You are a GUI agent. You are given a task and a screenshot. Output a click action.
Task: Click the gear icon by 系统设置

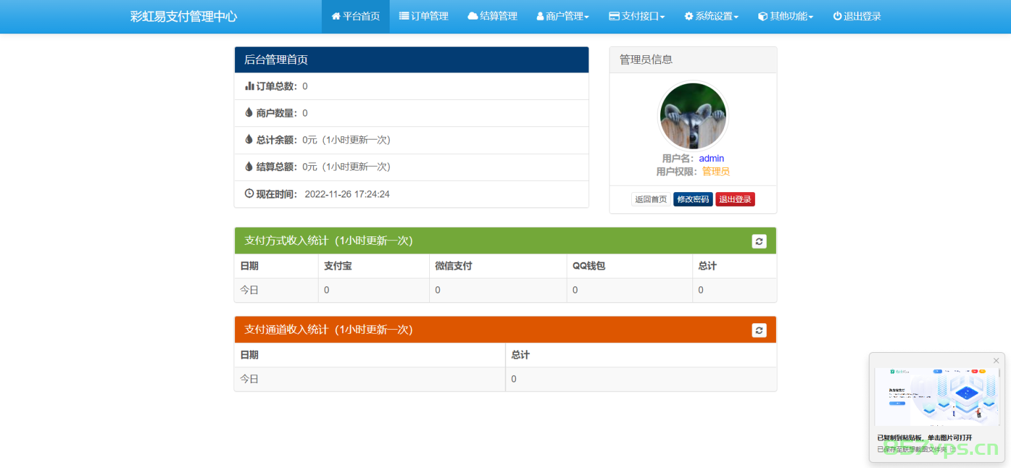(689, 16)
